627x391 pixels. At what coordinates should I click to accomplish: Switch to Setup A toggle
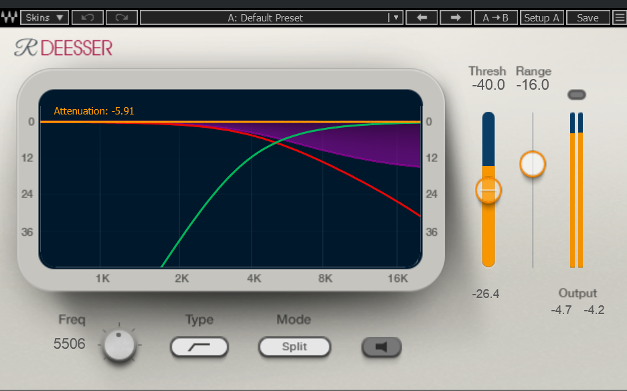[x=542, y=17]
